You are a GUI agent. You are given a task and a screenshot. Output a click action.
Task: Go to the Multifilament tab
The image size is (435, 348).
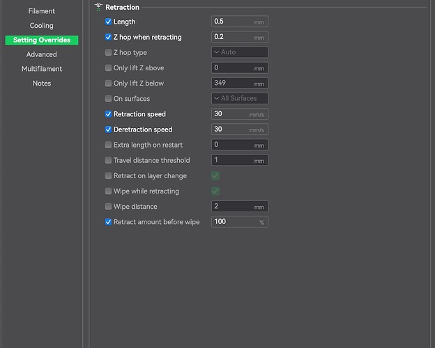[42, 69]
